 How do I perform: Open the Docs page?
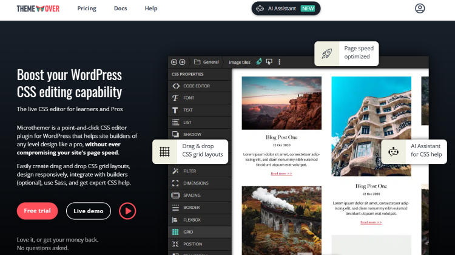[x=121, y=8]
